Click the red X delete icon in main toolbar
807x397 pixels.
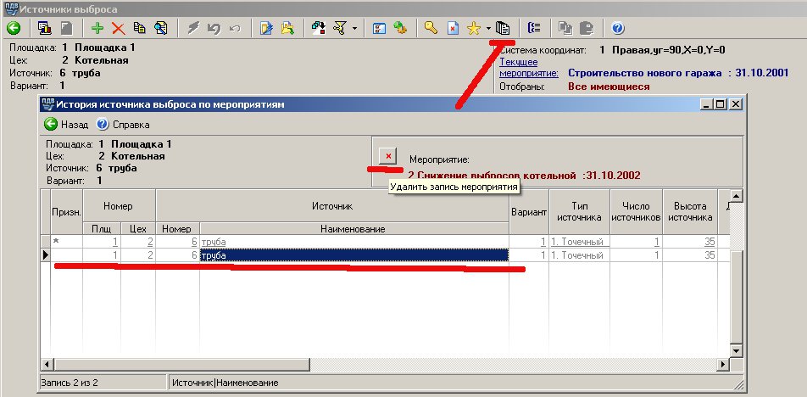[x=118, y=28]
